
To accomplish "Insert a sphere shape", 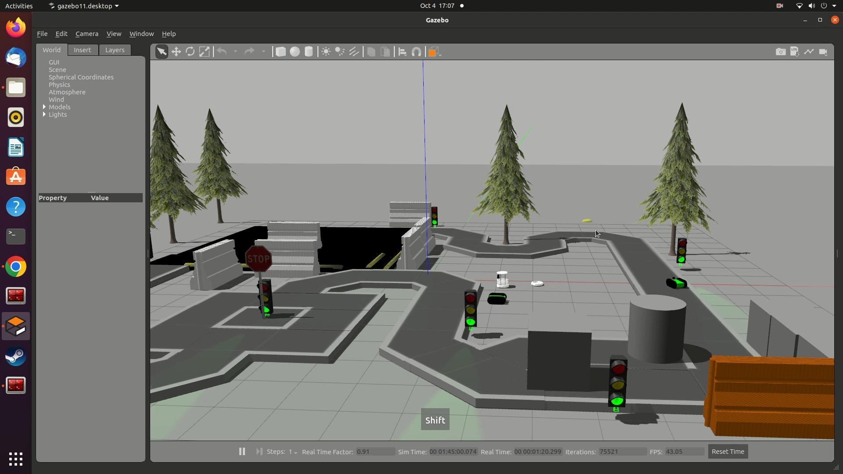I will [x=295, y=52].
